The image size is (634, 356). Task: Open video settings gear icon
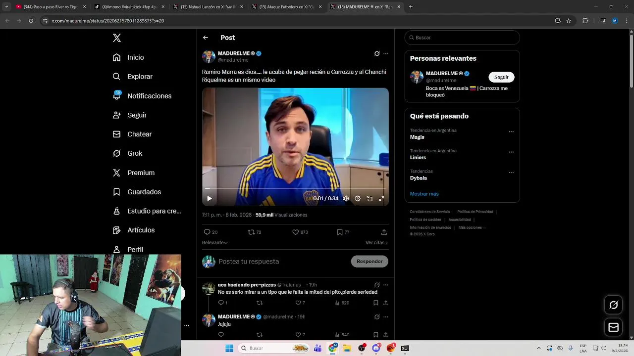358,198
